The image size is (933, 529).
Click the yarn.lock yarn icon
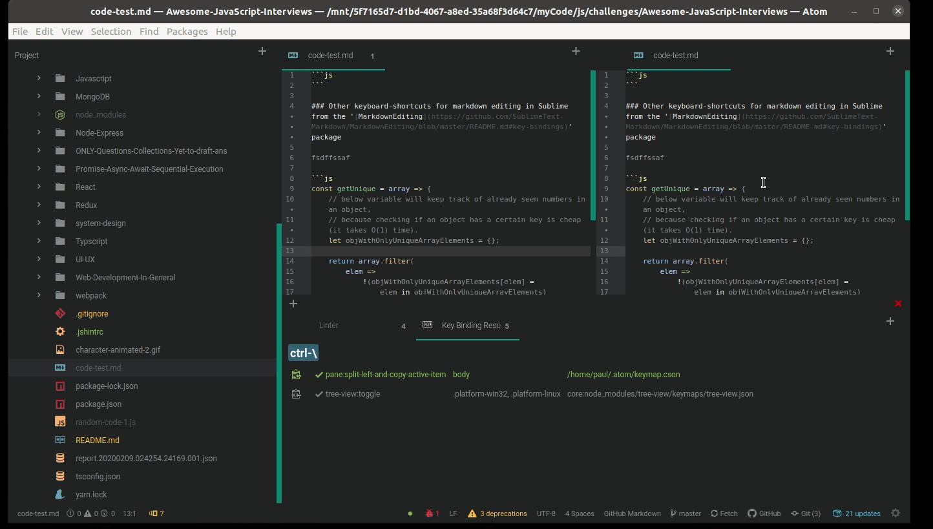60,494
